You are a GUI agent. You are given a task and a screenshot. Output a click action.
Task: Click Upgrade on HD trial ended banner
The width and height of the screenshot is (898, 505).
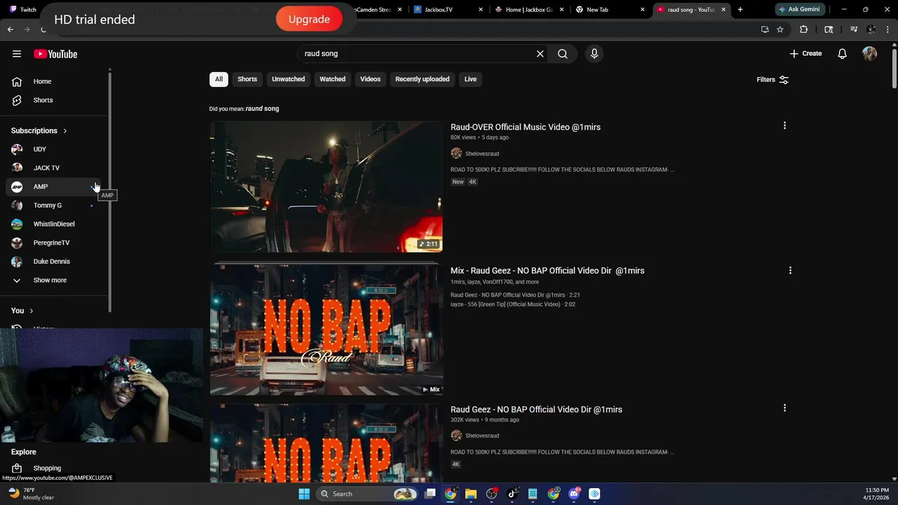coord(309,19)
